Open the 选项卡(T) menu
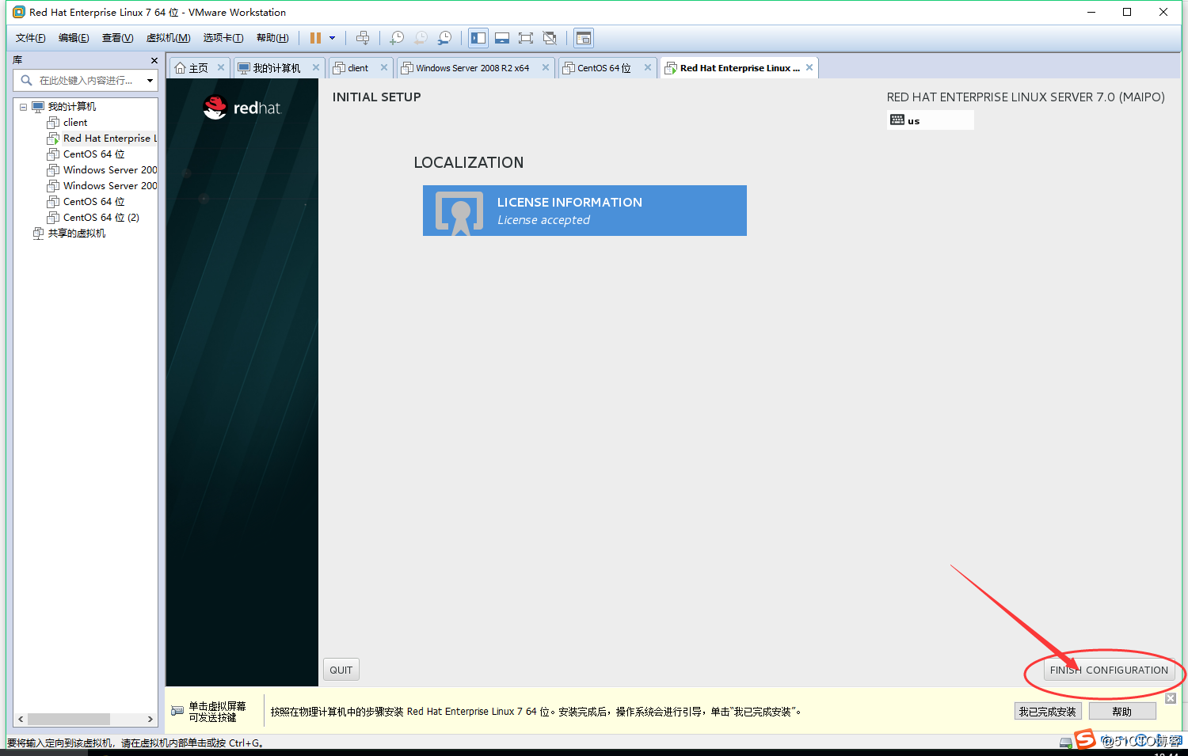 pyautogui.click(x=223, y=38)
